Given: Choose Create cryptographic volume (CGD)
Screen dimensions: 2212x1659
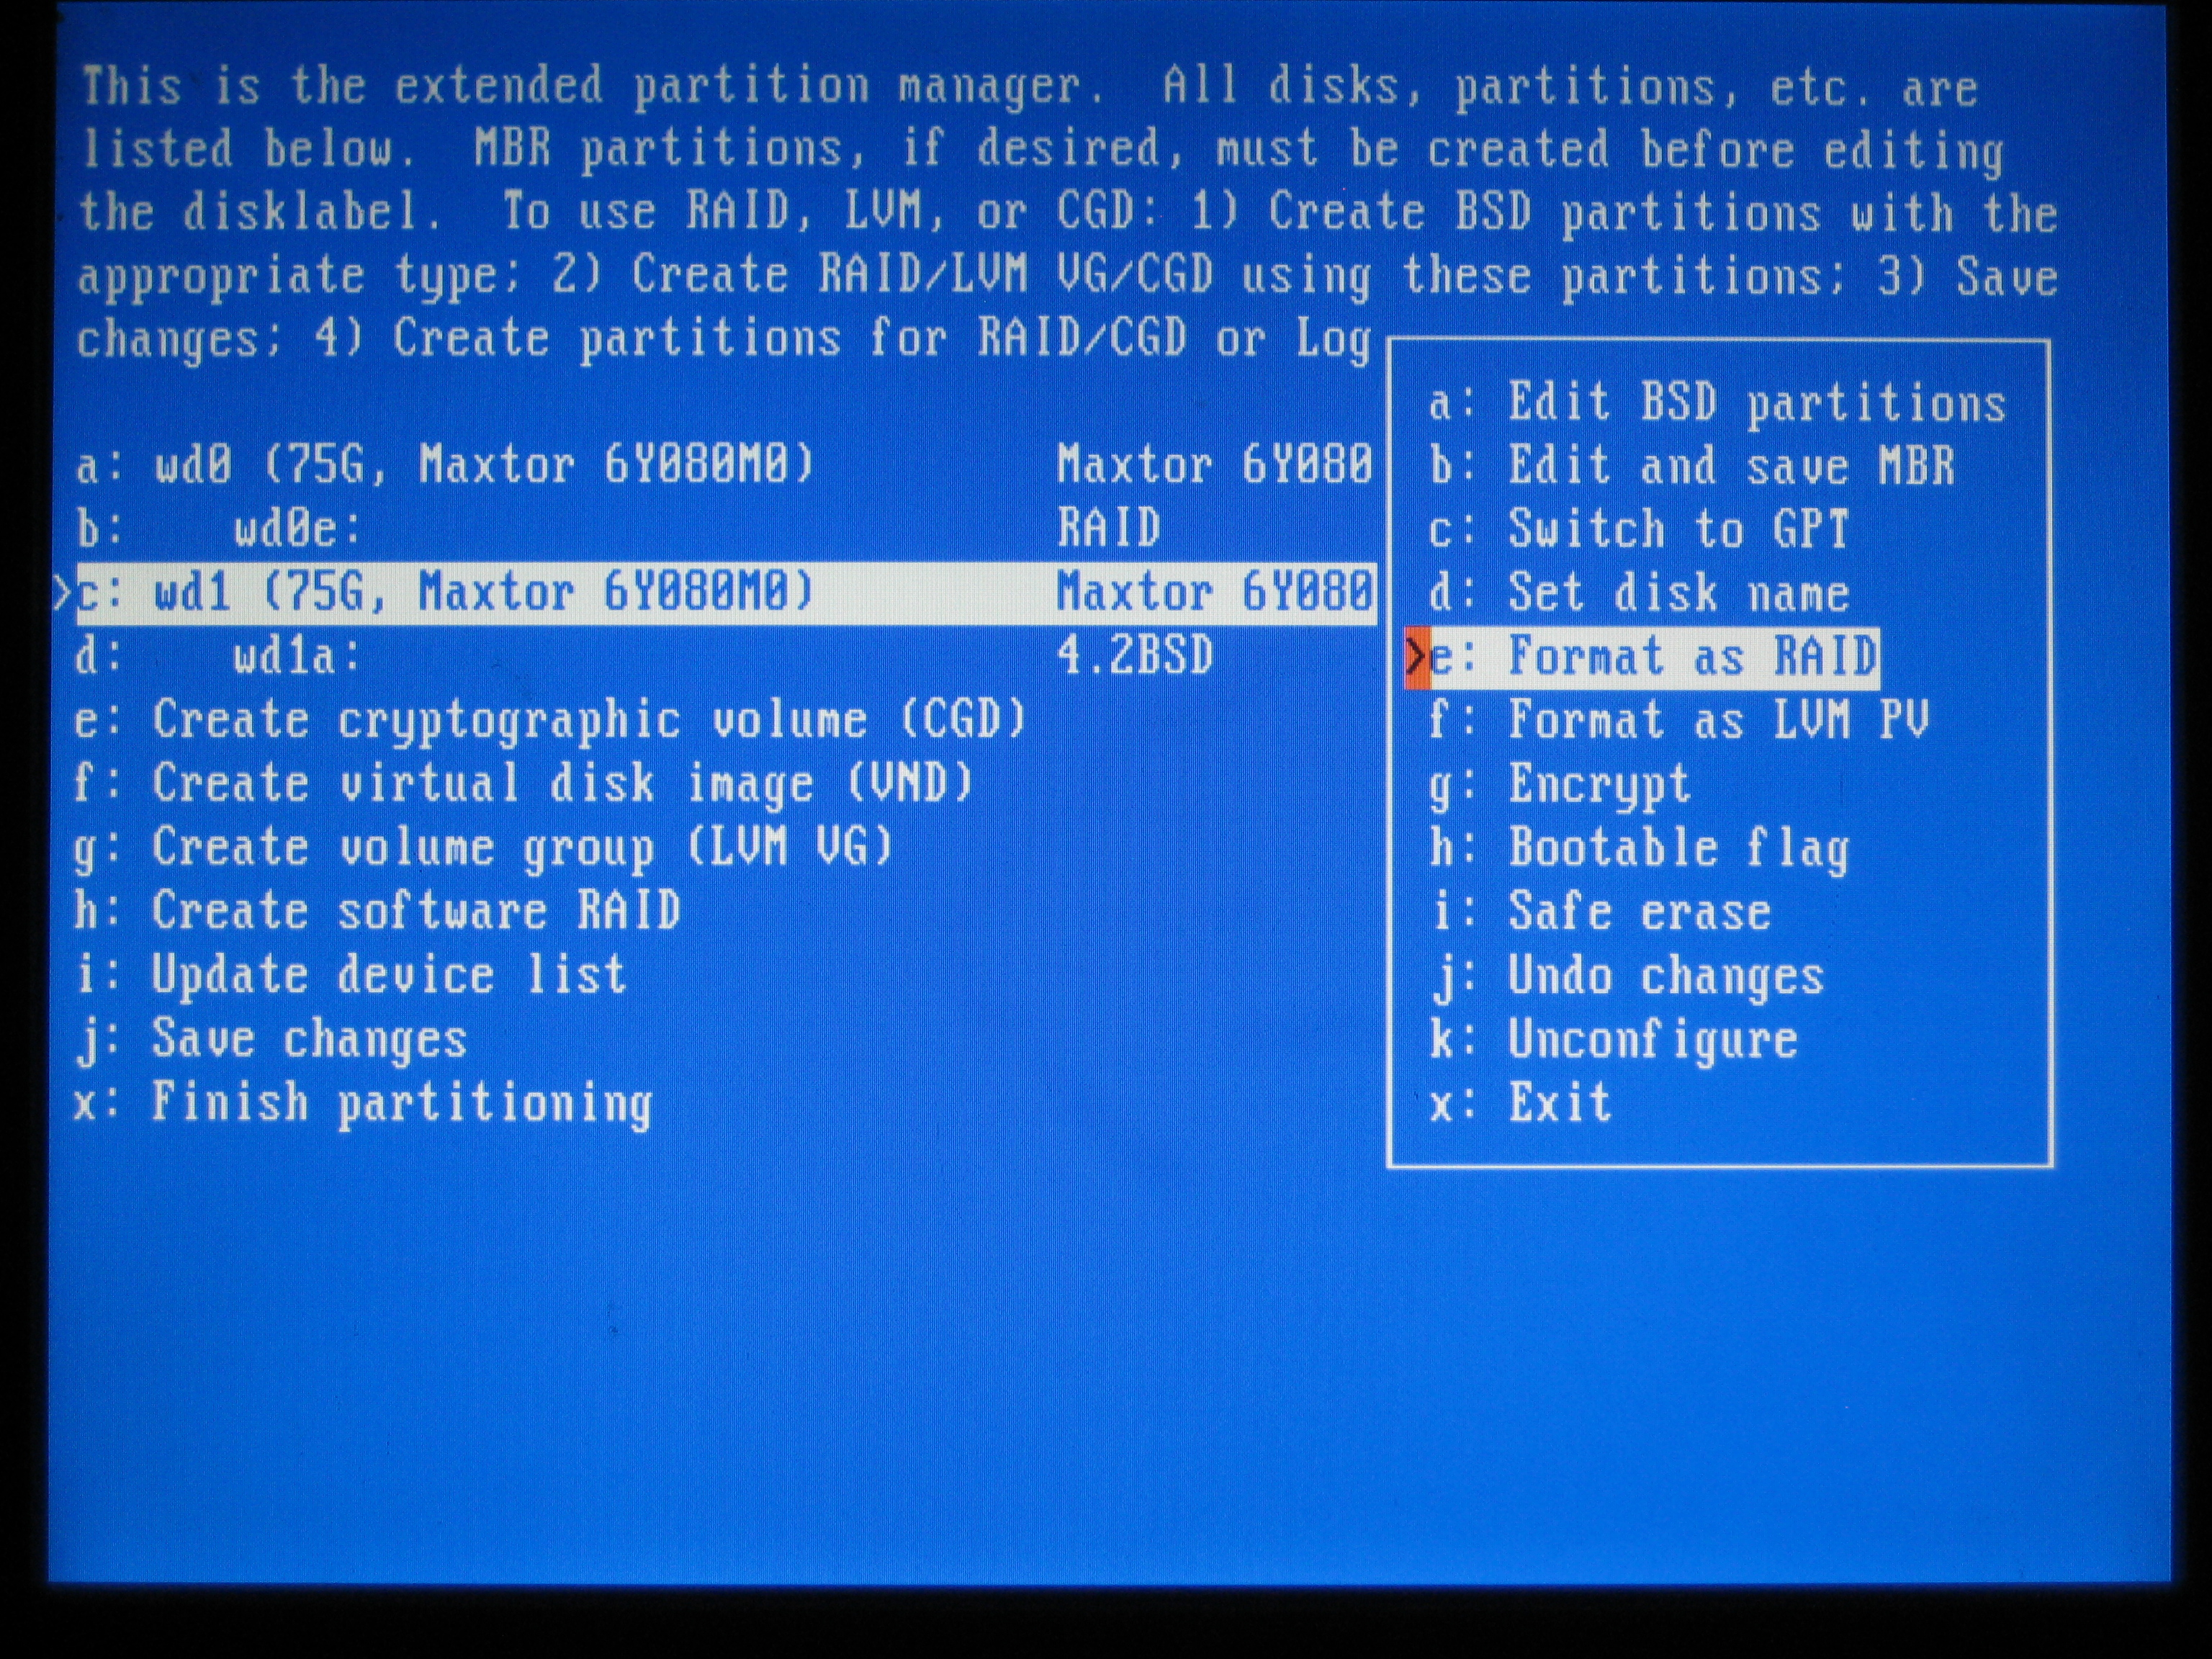Looking at the screenshot, I should (551, 720).
